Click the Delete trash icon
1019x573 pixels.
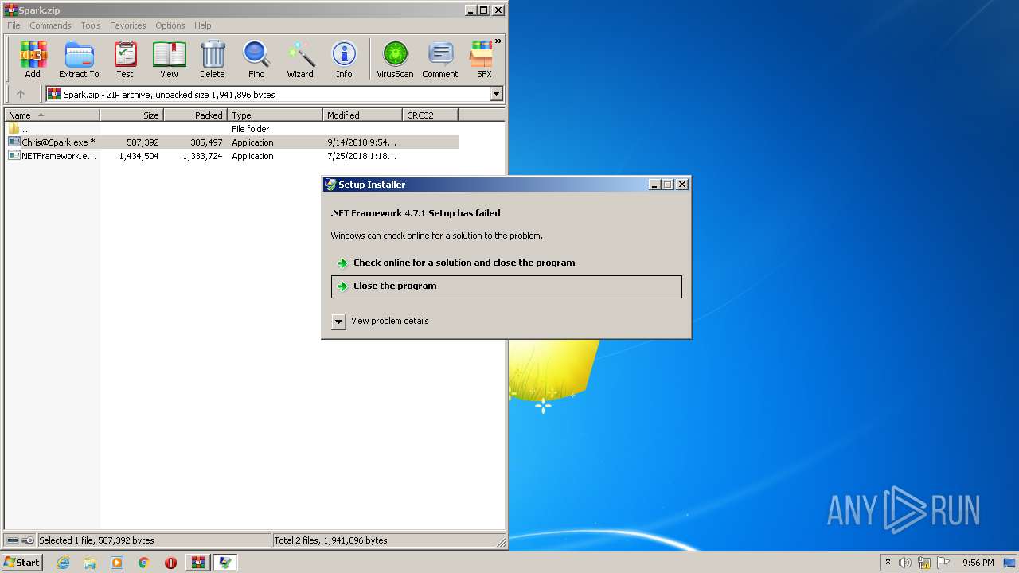[213, 60]
